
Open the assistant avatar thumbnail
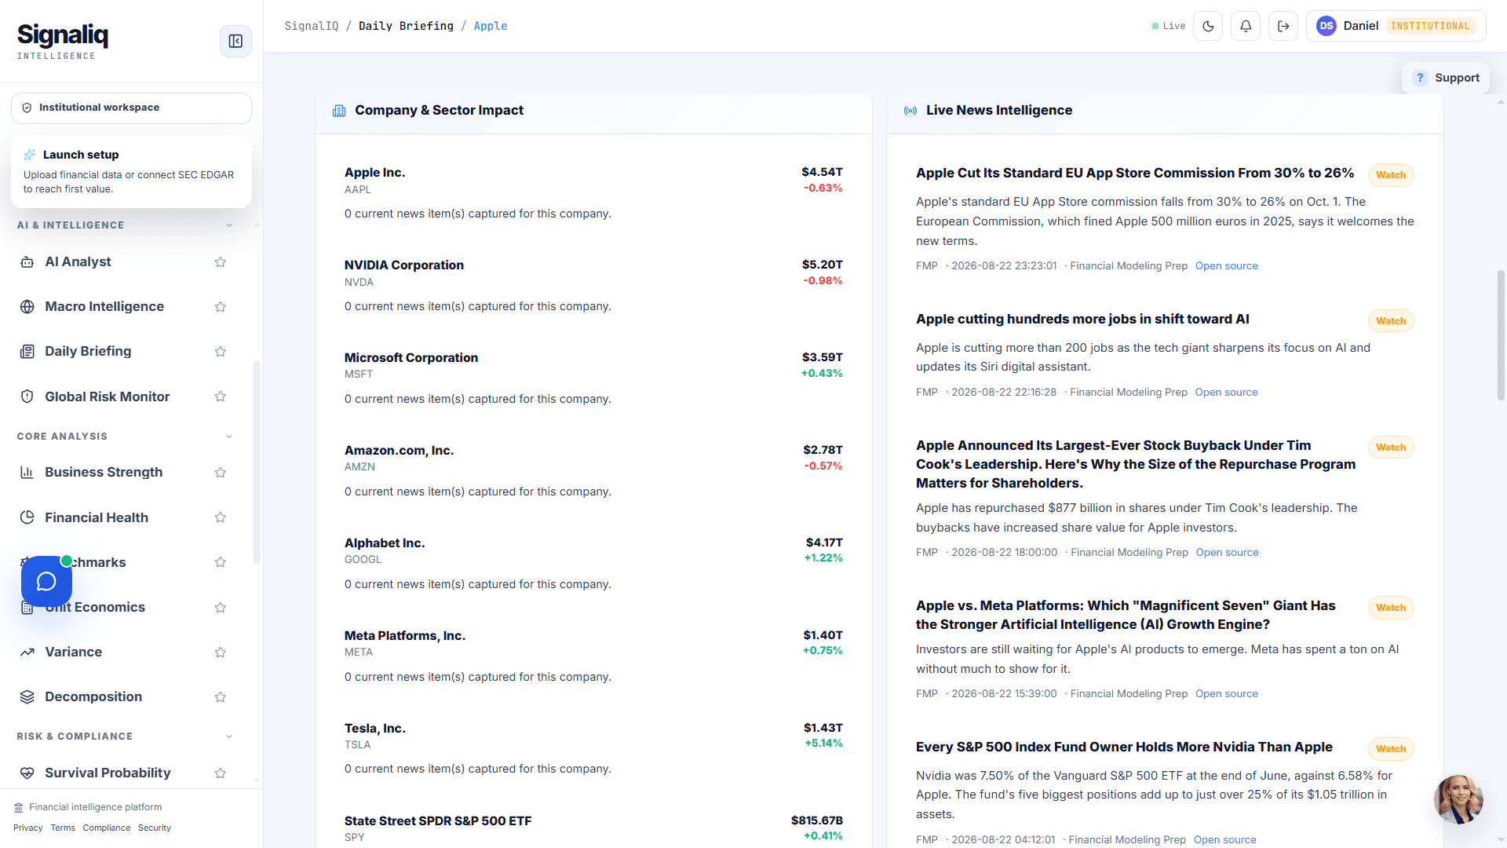1458,799
